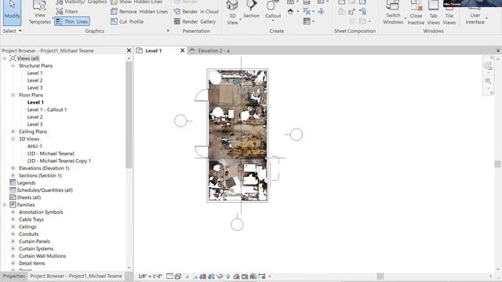Close inactive views with Close Inactive

click(x=416, y=13)
